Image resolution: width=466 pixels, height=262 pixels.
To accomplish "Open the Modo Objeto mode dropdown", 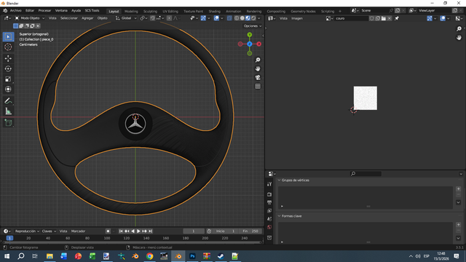I will point(30,18).
